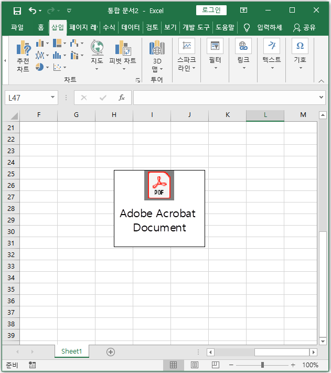Insert statistic histogram chart icon
Viewport: 331px width, 373px height.
(57, 56)
